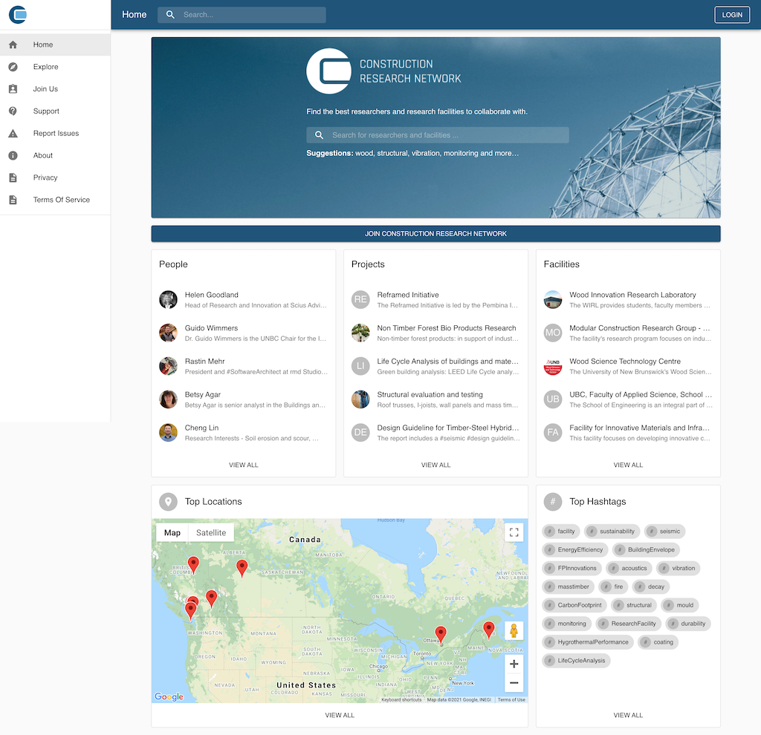Click the map pin near Nova Scotia
Screen dimensions: 761x735
[489, 630]
